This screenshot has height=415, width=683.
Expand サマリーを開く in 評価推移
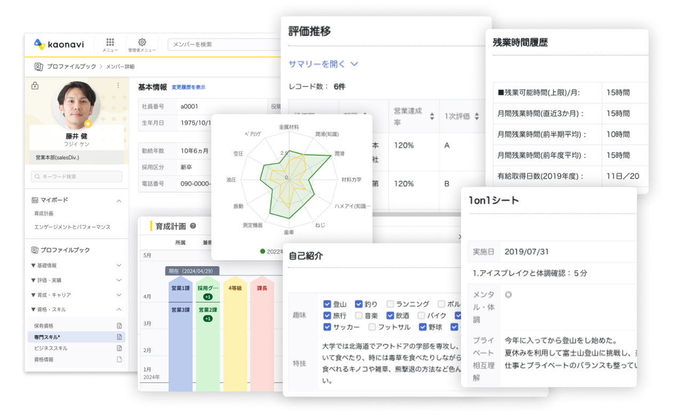323,63
